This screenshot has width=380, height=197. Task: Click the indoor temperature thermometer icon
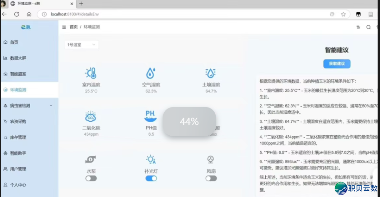(91, 73)
